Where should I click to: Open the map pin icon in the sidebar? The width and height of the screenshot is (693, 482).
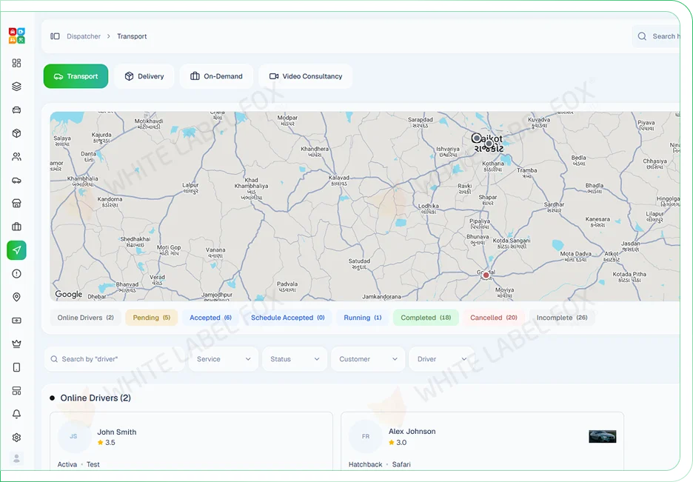pos(16,298)
